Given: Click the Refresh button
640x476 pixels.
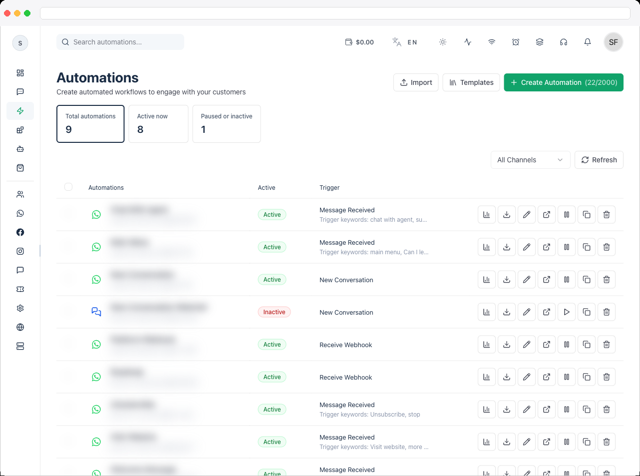Looking at the screenshot, I should point(599,160).
